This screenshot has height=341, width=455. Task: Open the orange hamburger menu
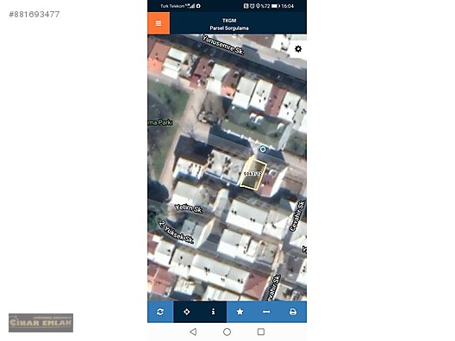(x=159, y=23)
